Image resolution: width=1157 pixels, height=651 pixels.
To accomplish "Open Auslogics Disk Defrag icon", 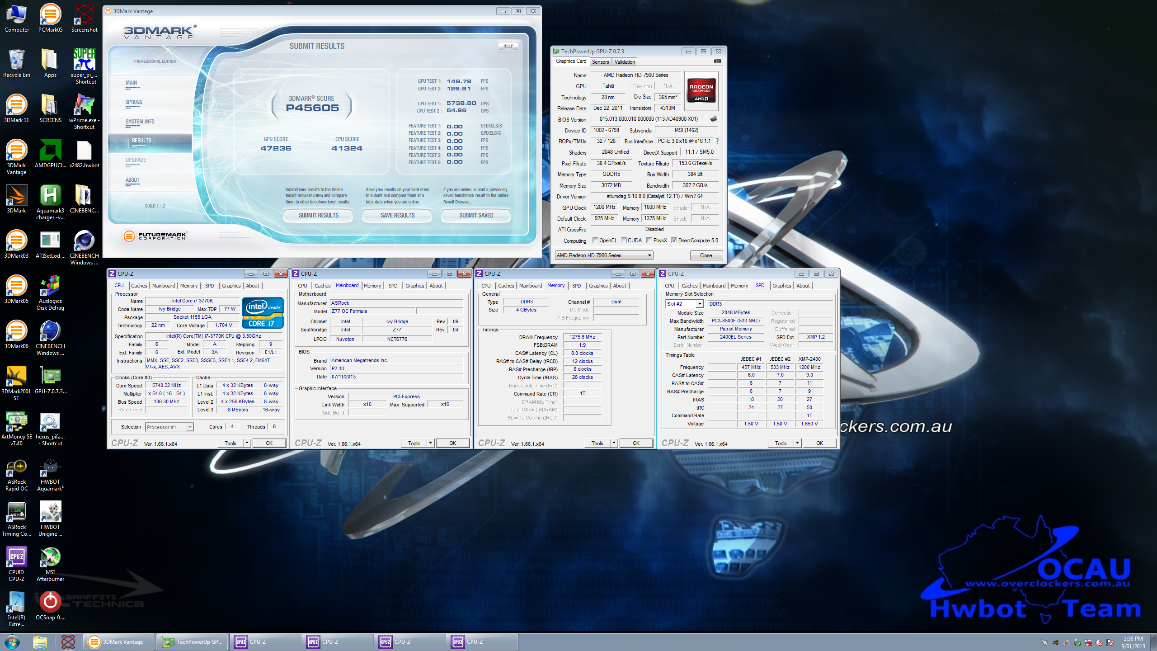I will (x=50, y=292).
